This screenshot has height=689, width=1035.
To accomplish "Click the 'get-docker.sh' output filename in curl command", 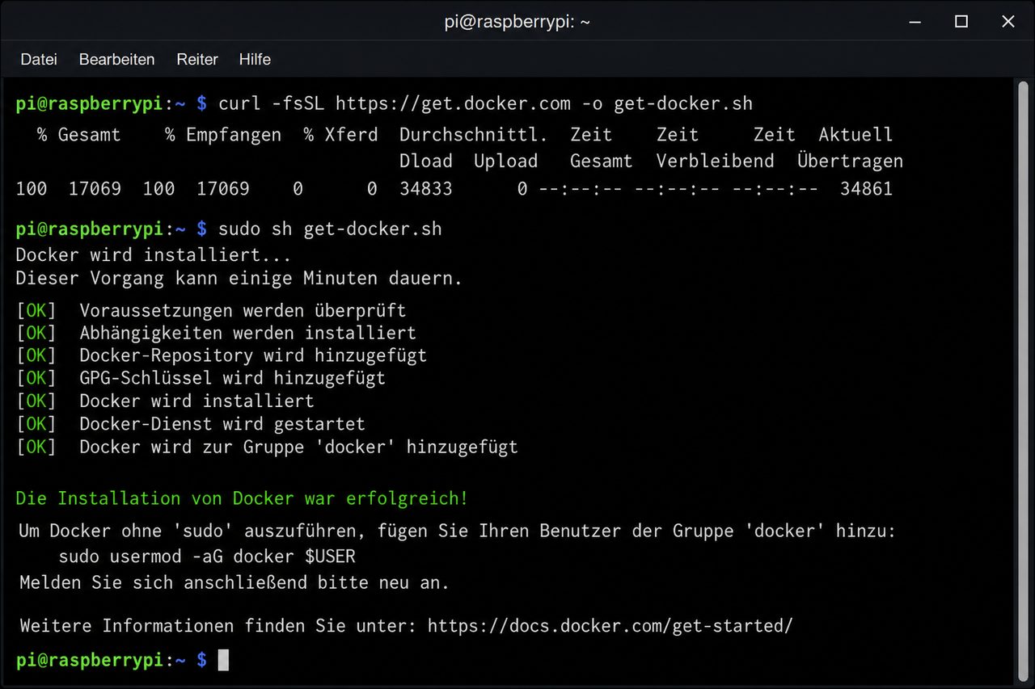I will 683,103.
